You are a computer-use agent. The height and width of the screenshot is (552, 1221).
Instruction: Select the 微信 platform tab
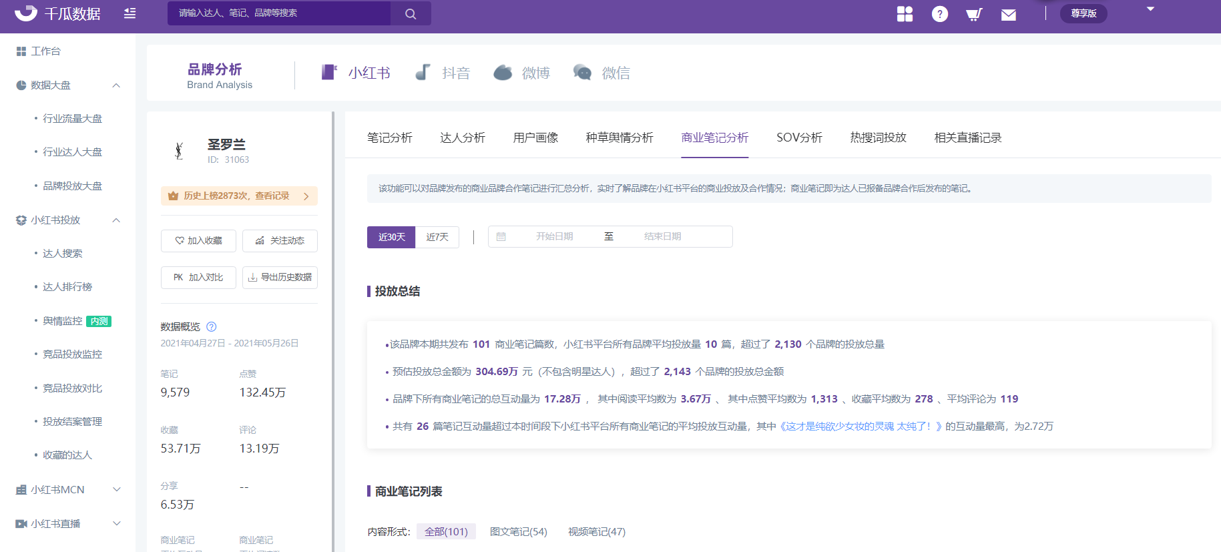[x=601, y=73]
